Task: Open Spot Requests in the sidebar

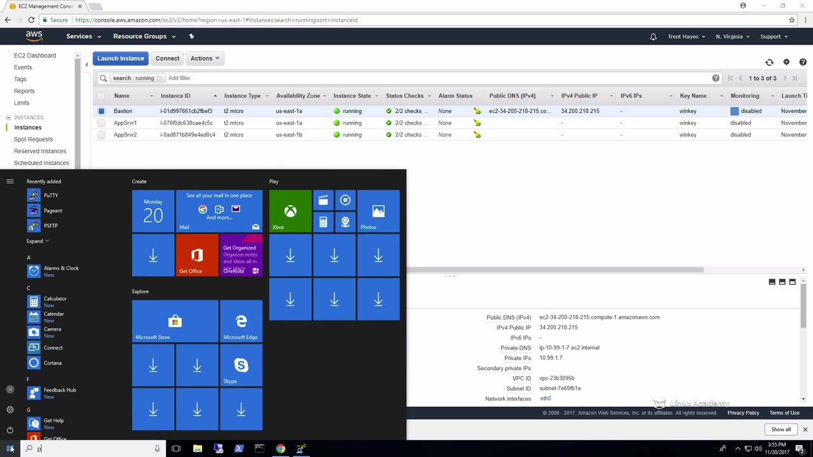Action: [x=33, y=139]
